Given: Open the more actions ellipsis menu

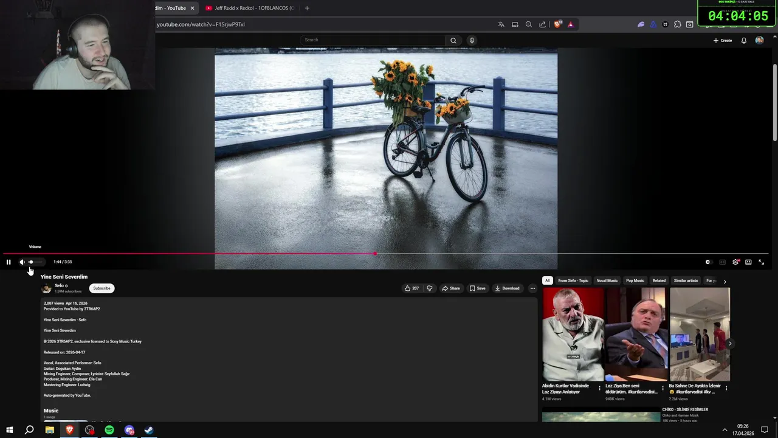Looking at the screenshot, I should (532, 288).
